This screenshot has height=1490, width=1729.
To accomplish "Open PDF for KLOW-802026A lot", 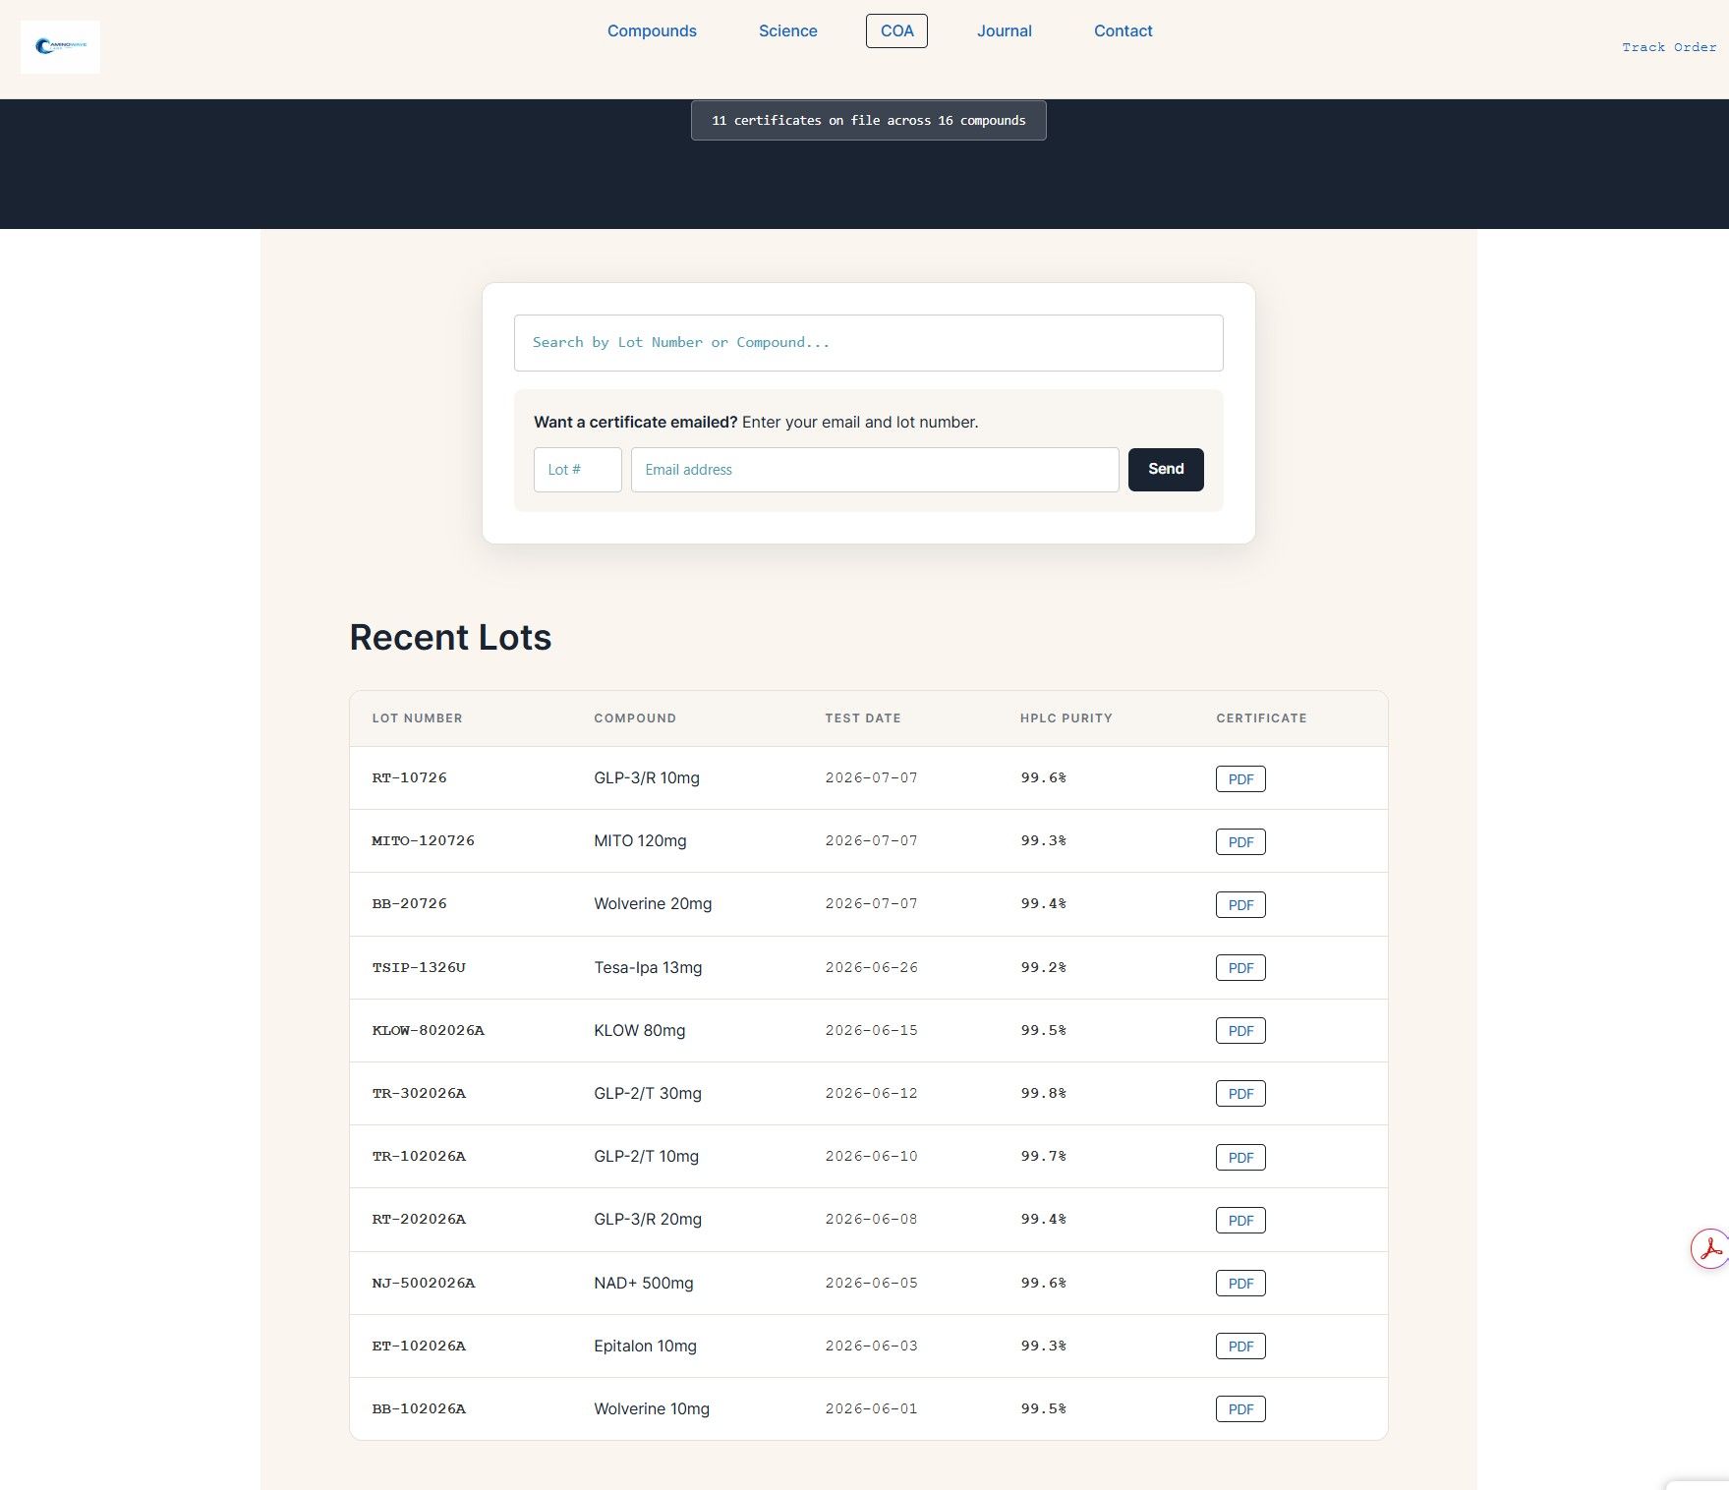I will (x=1240, y=1030).
